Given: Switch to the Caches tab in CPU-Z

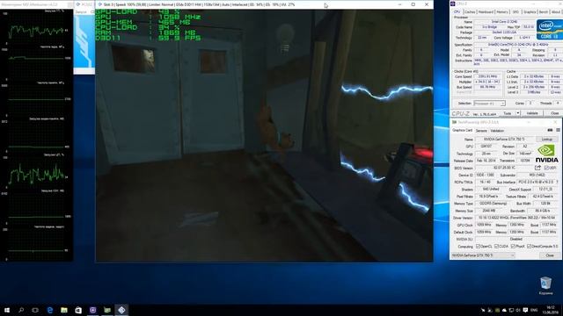Looking at the screenshot, I should (x=470, y=11).
